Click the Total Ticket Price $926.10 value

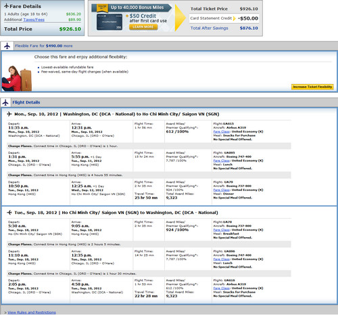(249, 9)
